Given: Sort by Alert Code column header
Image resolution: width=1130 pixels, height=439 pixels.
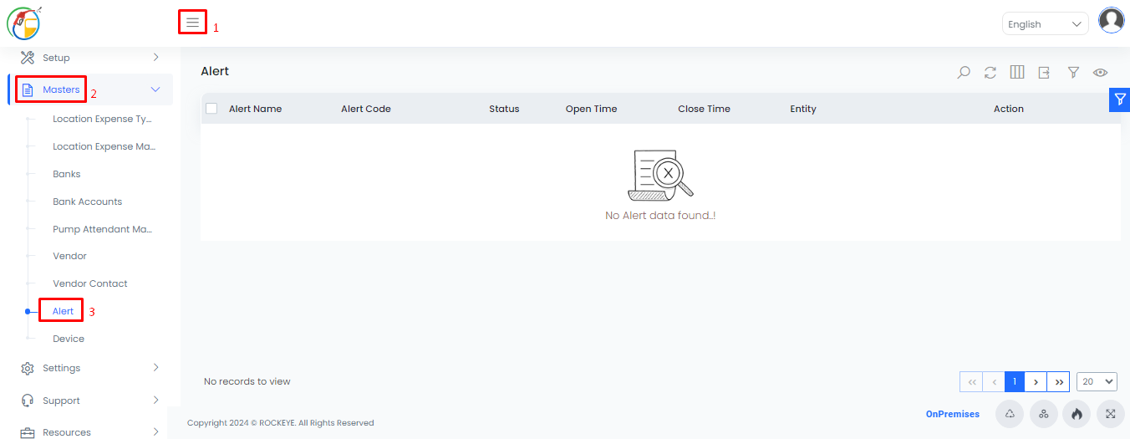Looking at the screenshot, I should 366,109.
